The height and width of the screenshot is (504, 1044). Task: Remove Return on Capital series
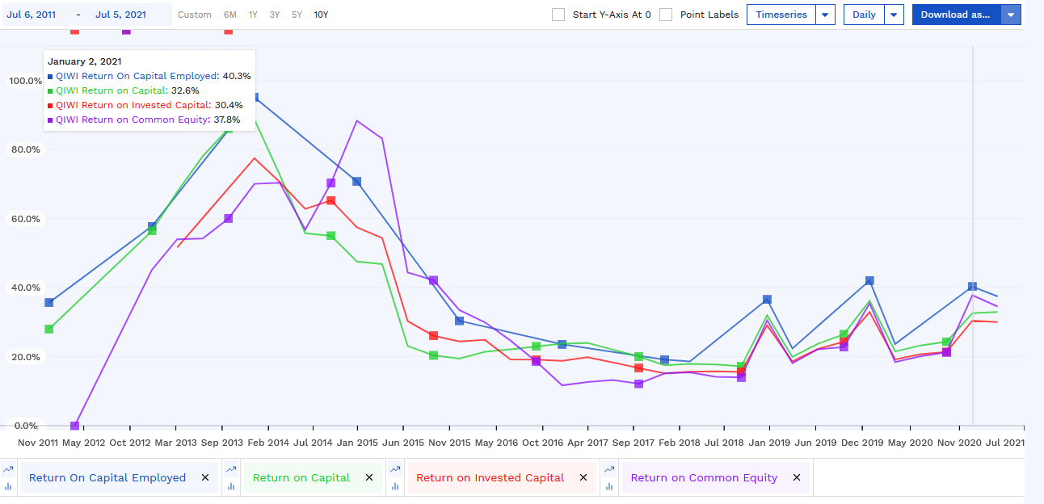coord(369,478)
